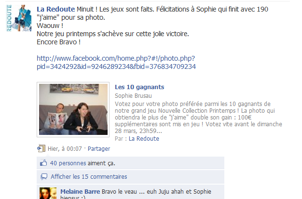Share the post via Partager
This screenshot has height=199, width=302.
(x=99, y=149)
